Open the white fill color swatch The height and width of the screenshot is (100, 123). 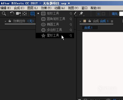tap(121, 14)
